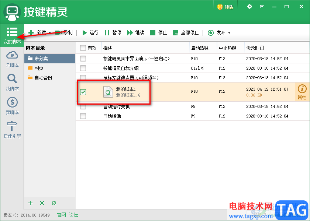Stop the script with 停止
Image resolution: width=310 pixels, height=221 pixels.
tap(159, 32)
